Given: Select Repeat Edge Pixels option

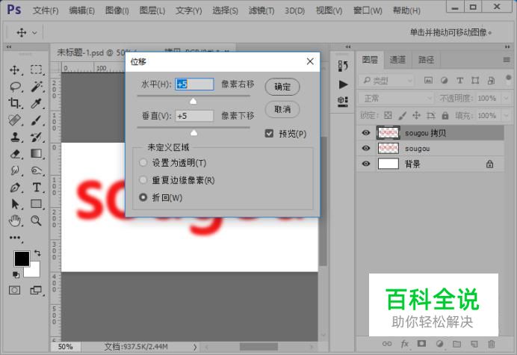Looking at the screenshot, I should tap(143, 180).
